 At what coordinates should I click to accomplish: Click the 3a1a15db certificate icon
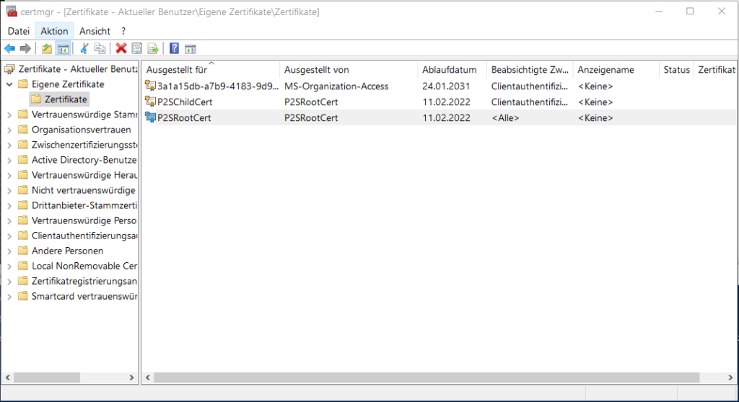[150, 86]
